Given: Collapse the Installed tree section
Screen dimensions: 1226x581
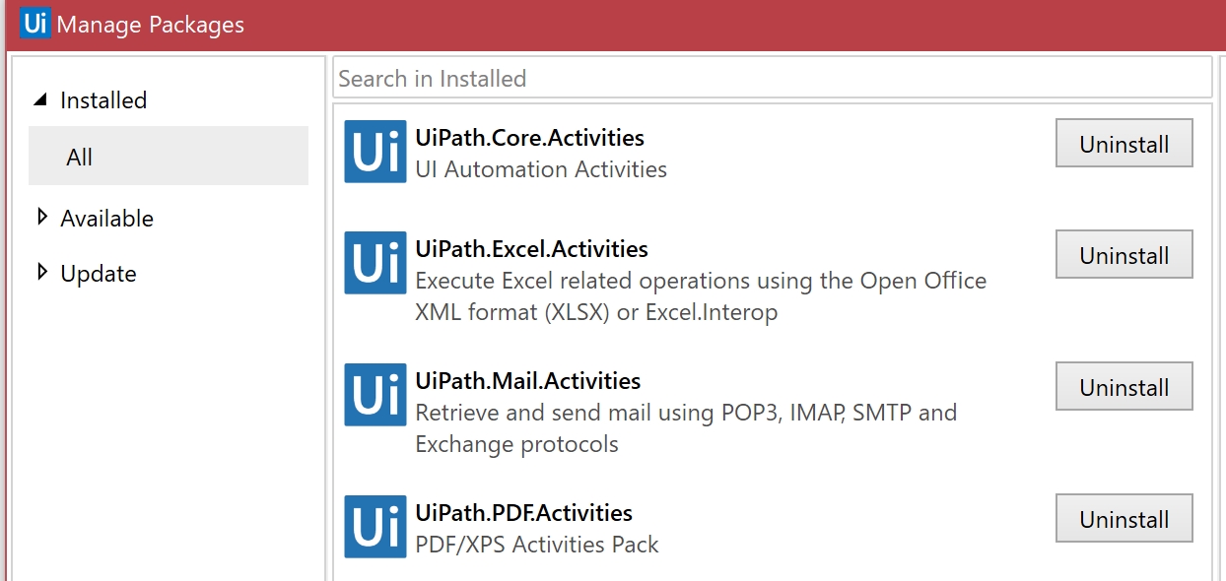Looking at the screenshot, I should (x=40, y=100).
